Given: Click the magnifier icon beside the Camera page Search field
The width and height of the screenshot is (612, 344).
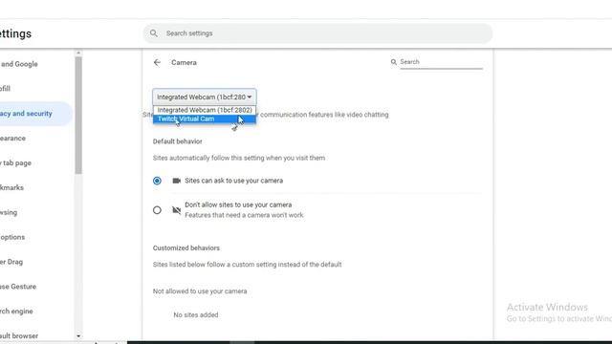Looking at the screenshot, I should [x=393, y=62].
